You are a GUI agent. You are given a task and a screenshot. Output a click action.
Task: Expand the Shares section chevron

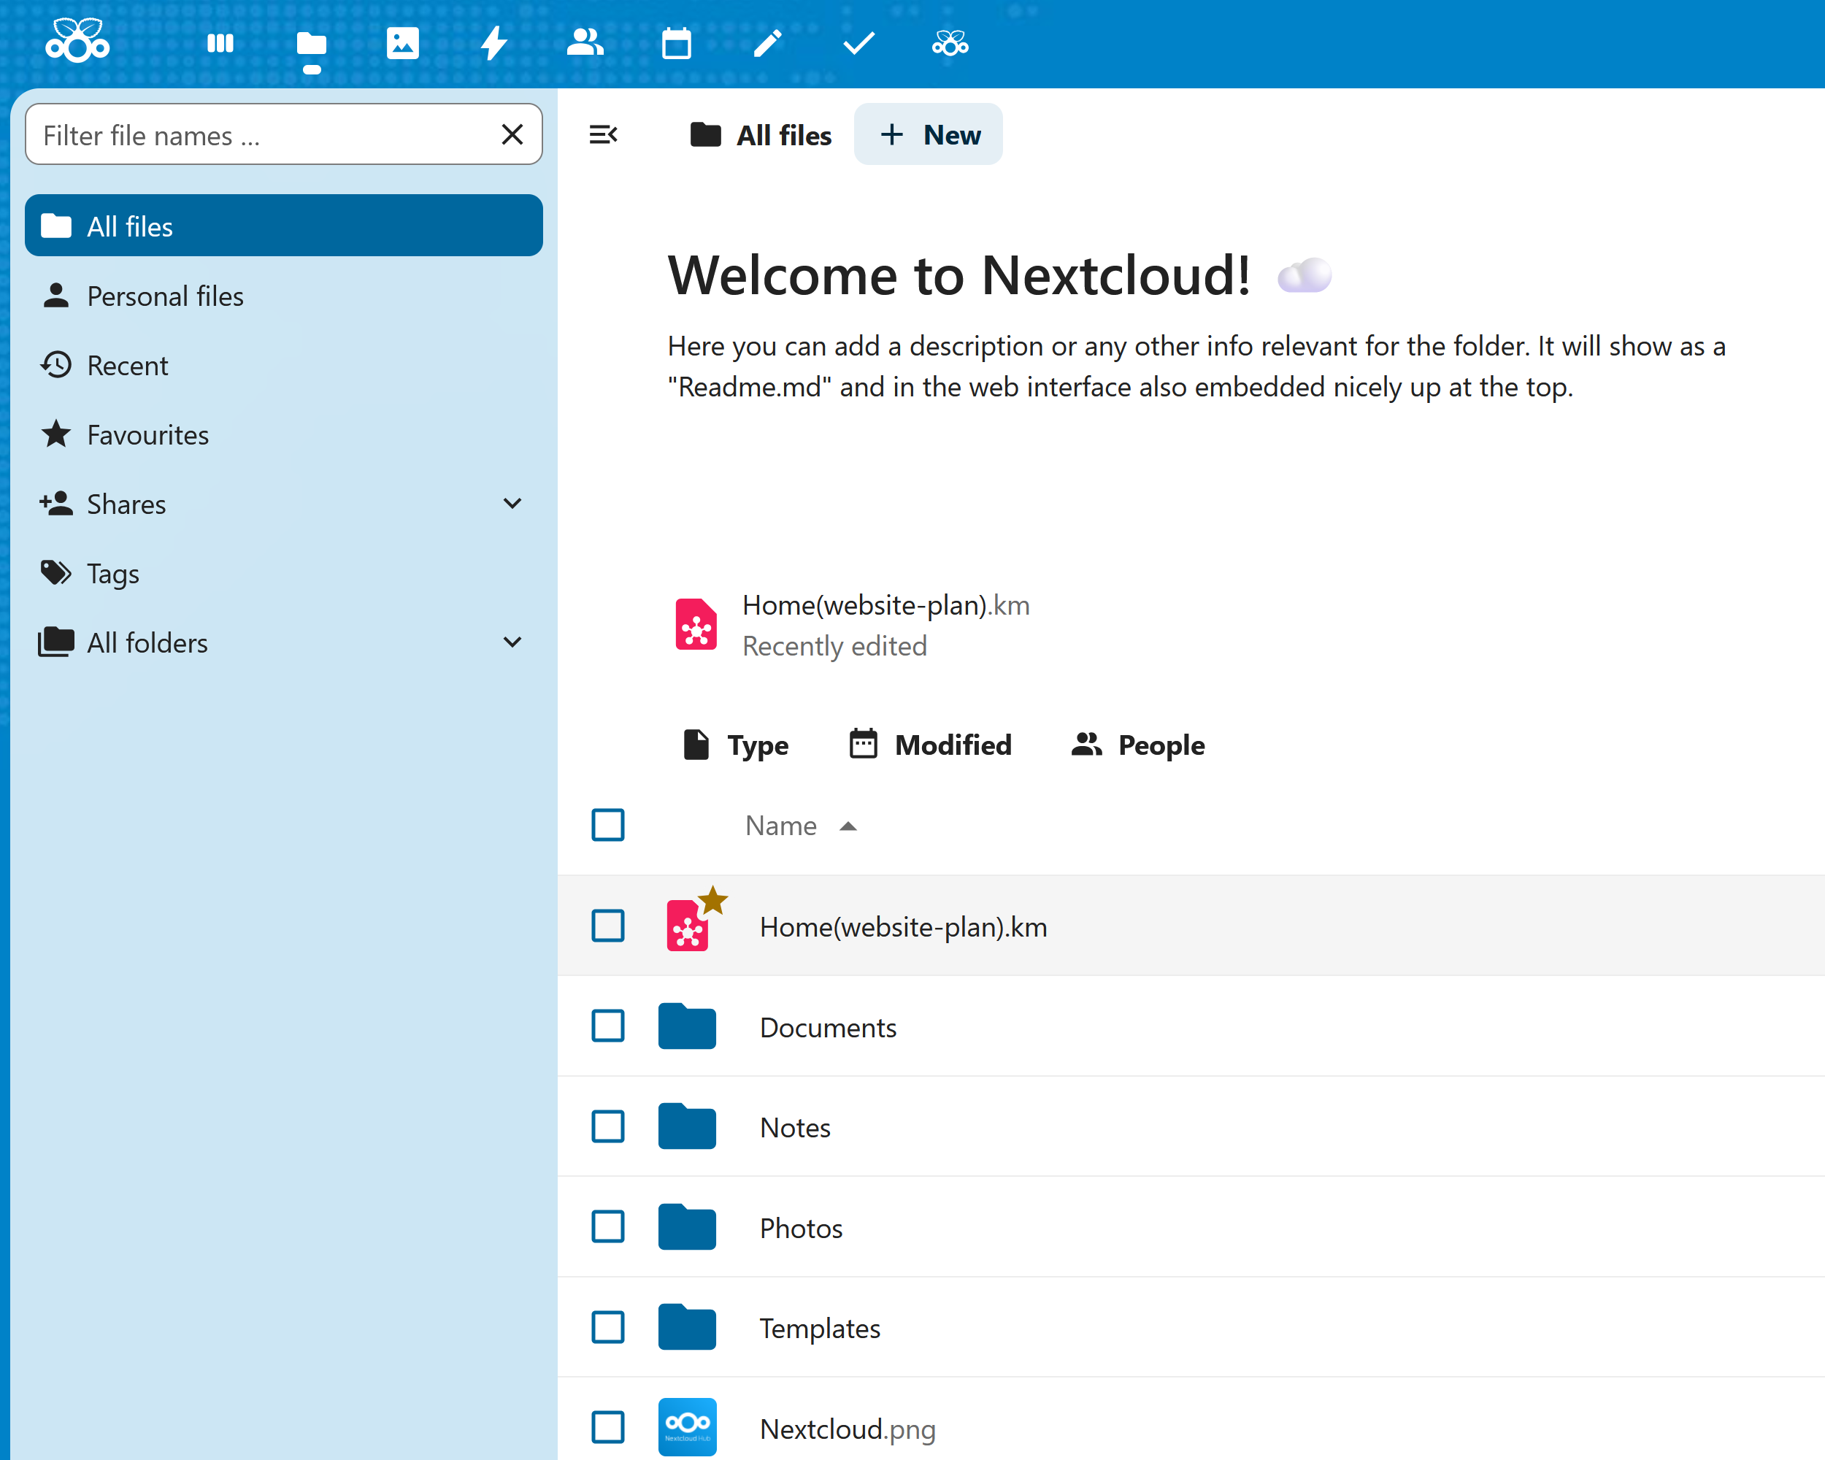[x=512, y=504]
